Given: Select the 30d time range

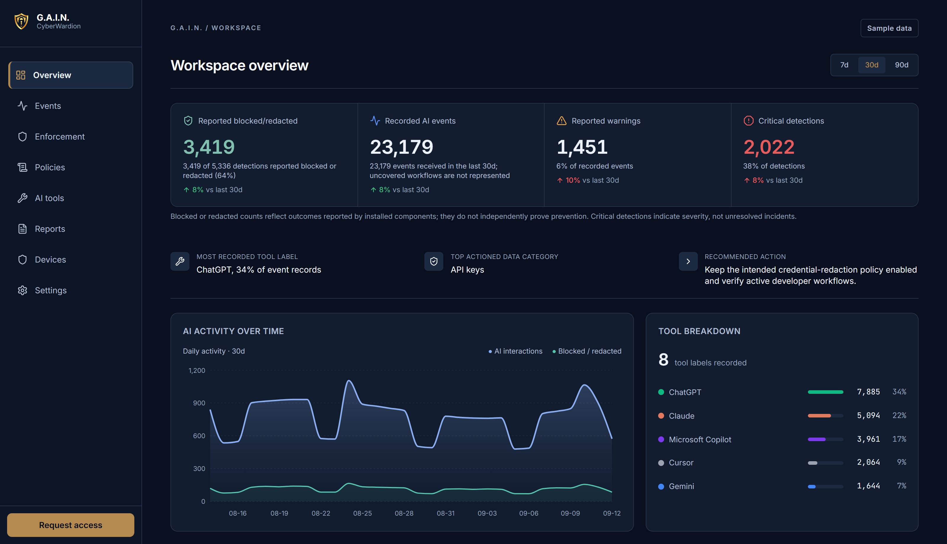Looking at the screenshot, I should (x=872, y=65).
